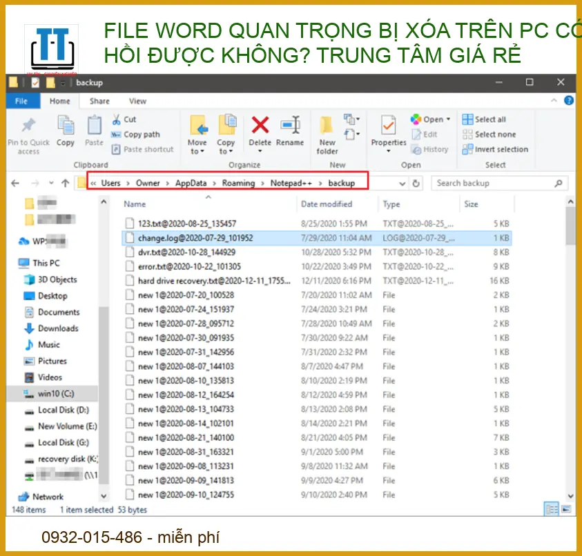Click the Date modified column header
This screenshot has width=582, height=556.
pyautogui.click(x=327, y=204)
